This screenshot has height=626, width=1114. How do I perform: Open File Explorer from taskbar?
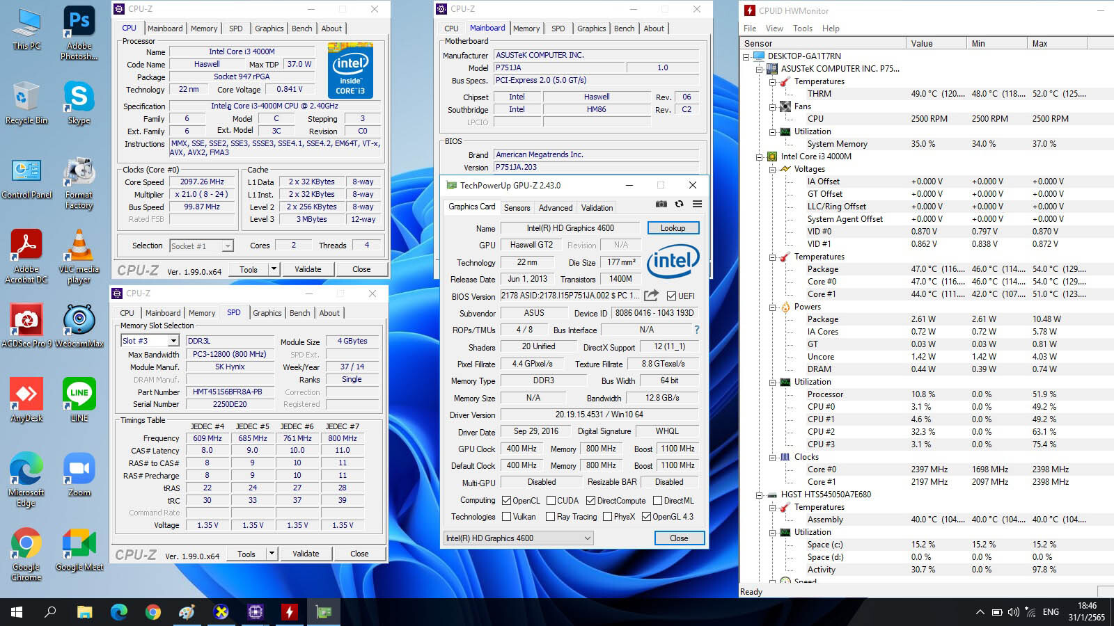coord(84,612)
